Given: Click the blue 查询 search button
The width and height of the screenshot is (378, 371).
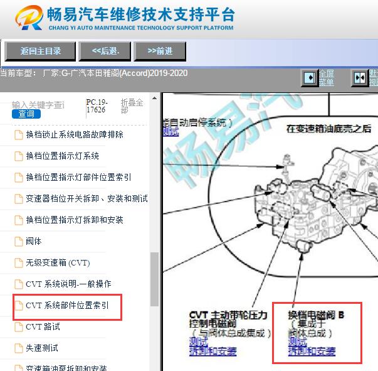Looking at the screenshot, I should coord(26,114).
